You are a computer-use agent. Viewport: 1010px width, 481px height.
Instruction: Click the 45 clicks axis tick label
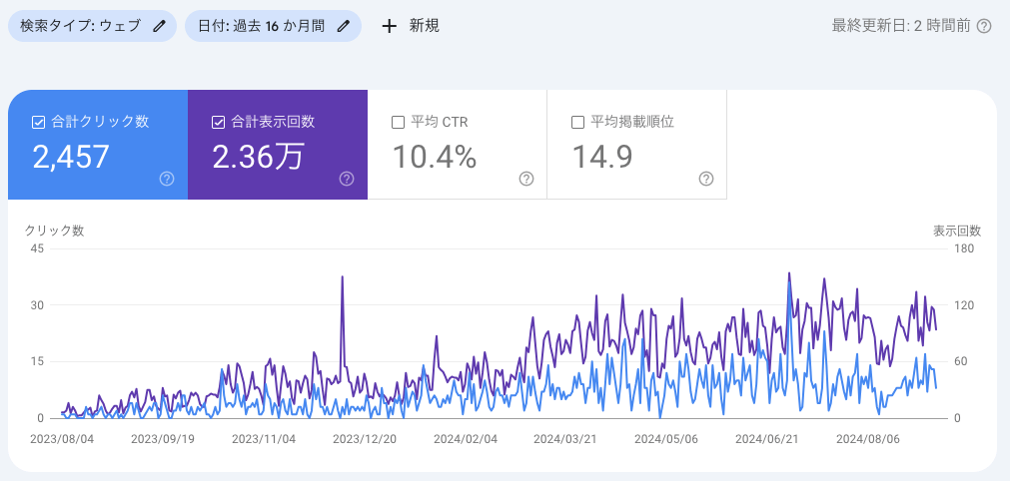coord(36,248)
